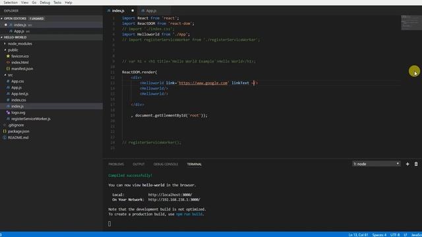Open .gitignore file
Image resolution: width=422 pixels, height=237 pixels.
tap(16, 125)
